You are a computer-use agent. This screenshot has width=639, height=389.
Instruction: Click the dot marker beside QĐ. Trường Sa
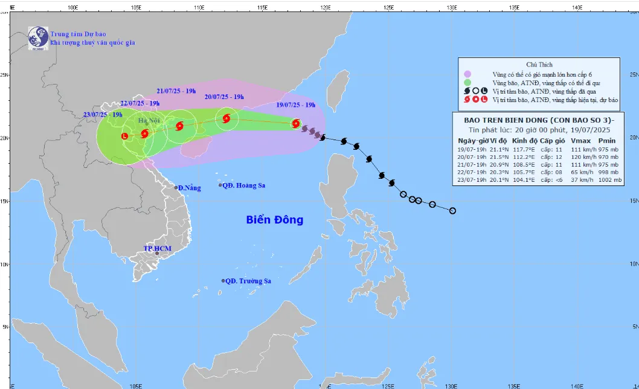pyautogui.click(x=223, y=281)
